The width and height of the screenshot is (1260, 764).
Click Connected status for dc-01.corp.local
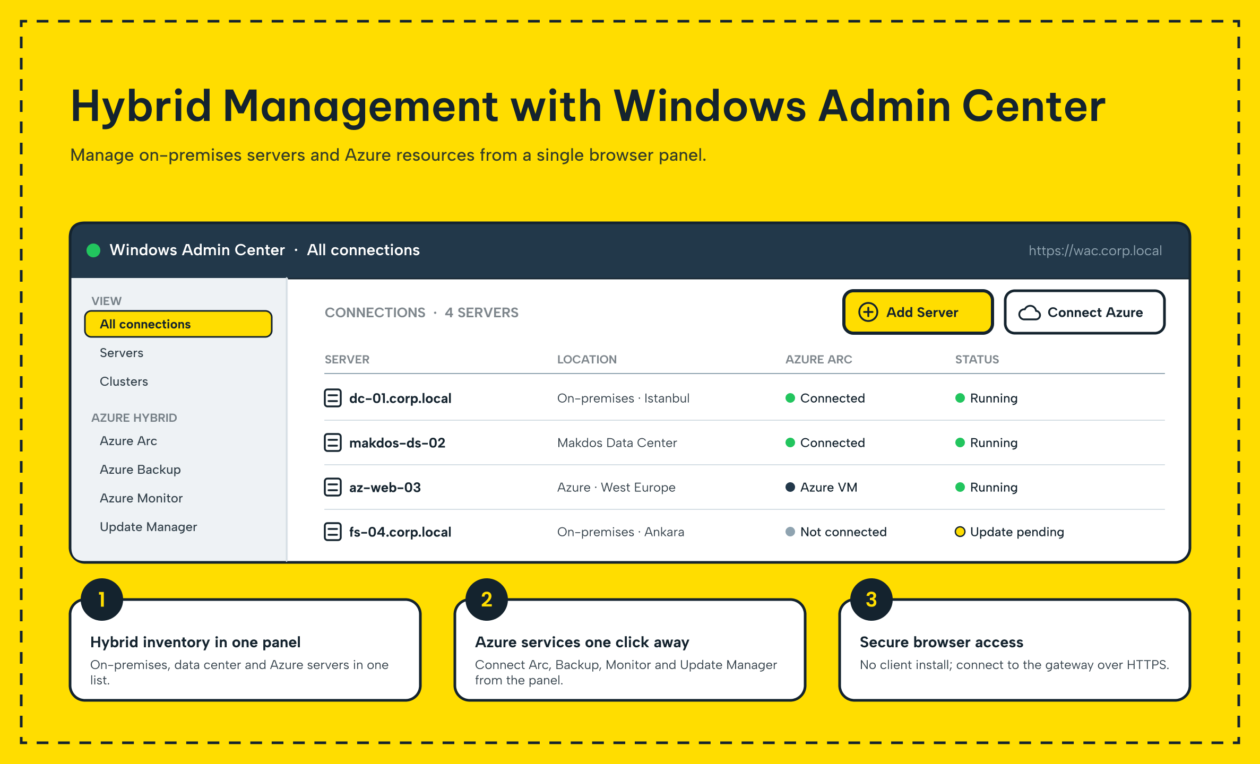pyautogui.click(x=832, y=398)
